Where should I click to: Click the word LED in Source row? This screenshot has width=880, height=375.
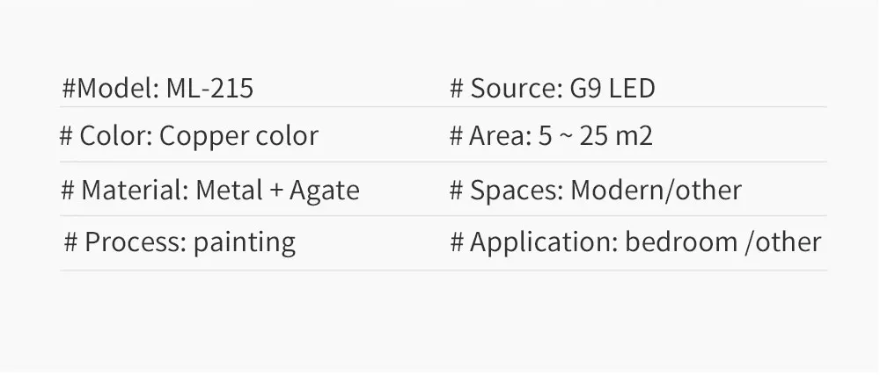pos(632,89)
